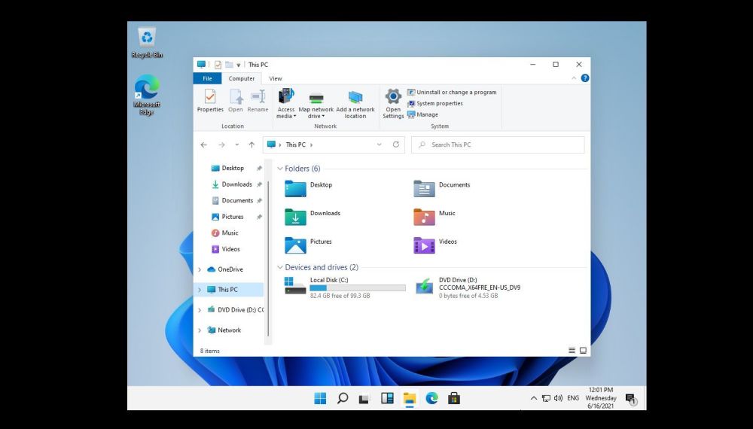This screenshot has height=429, width=753.
Task: Select the Music folder in main pane
Action: tap(425, 217)
